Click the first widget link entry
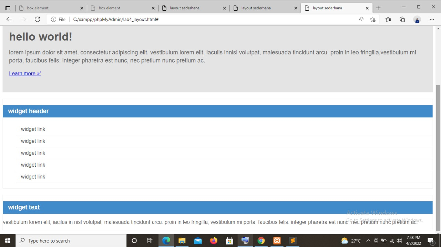Screen dimensions: 441x247 click(33, 129)
